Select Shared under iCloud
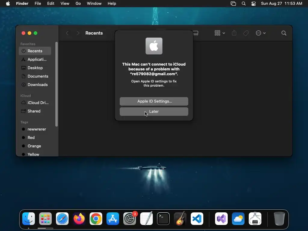Image resolution: width=308 pixels, height=231 pixels. [35, 111]
